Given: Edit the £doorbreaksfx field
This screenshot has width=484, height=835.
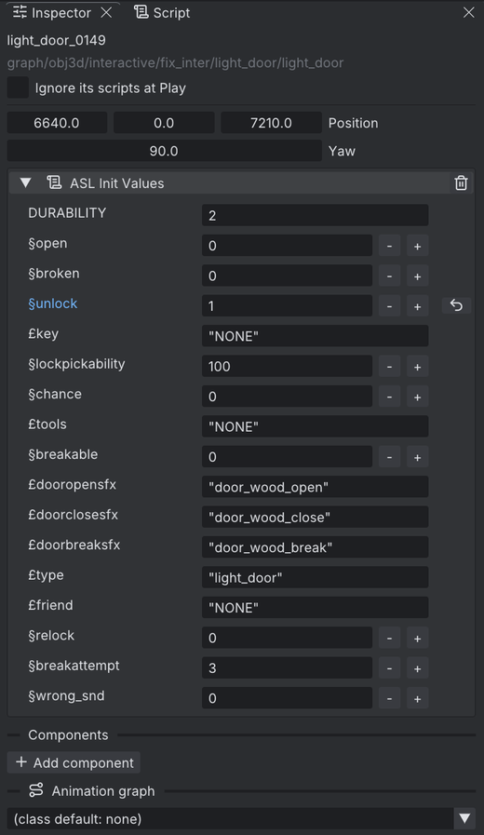Looking at the screenshot, I should click(316, 547).
